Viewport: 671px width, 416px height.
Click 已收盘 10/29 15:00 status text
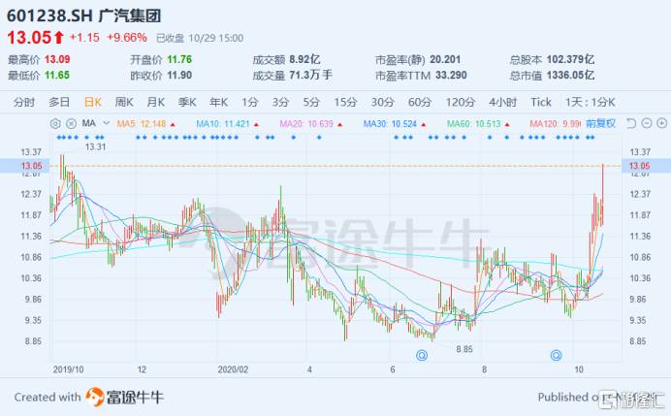200,38
